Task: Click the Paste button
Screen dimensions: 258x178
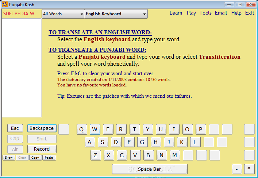Action: 49,158
